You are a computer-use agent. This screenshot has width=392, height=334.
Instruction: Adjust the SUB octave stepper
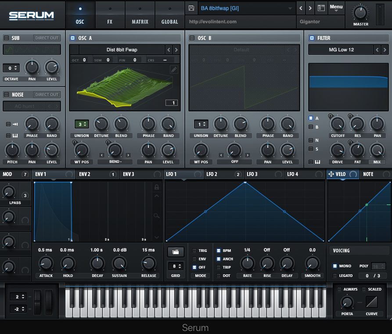tap(11, 68)
